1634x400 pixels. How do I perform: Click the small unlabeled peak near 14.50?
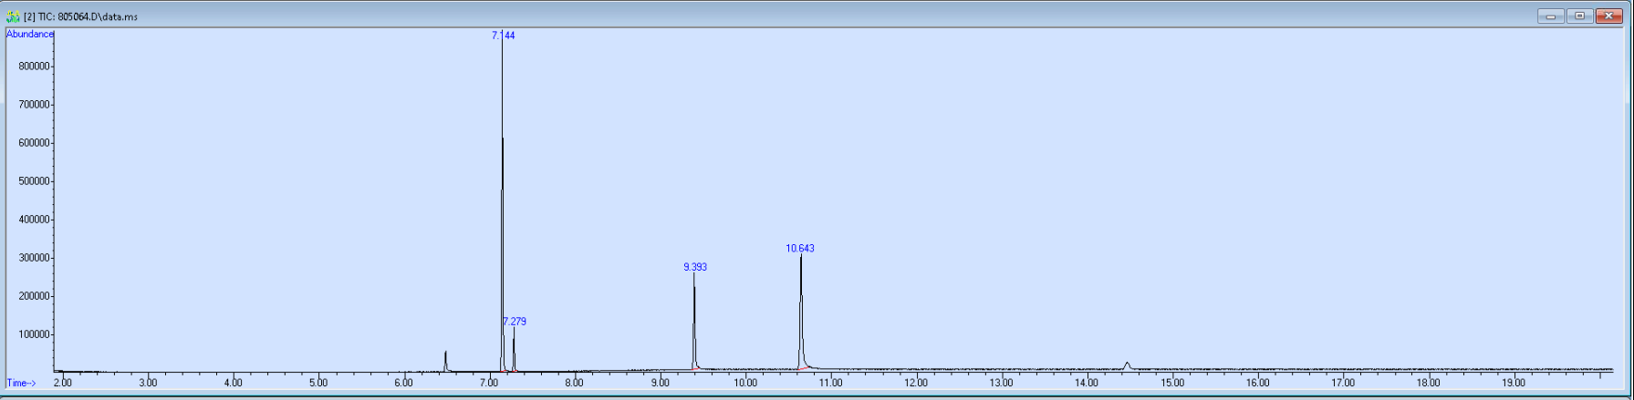1127,366
